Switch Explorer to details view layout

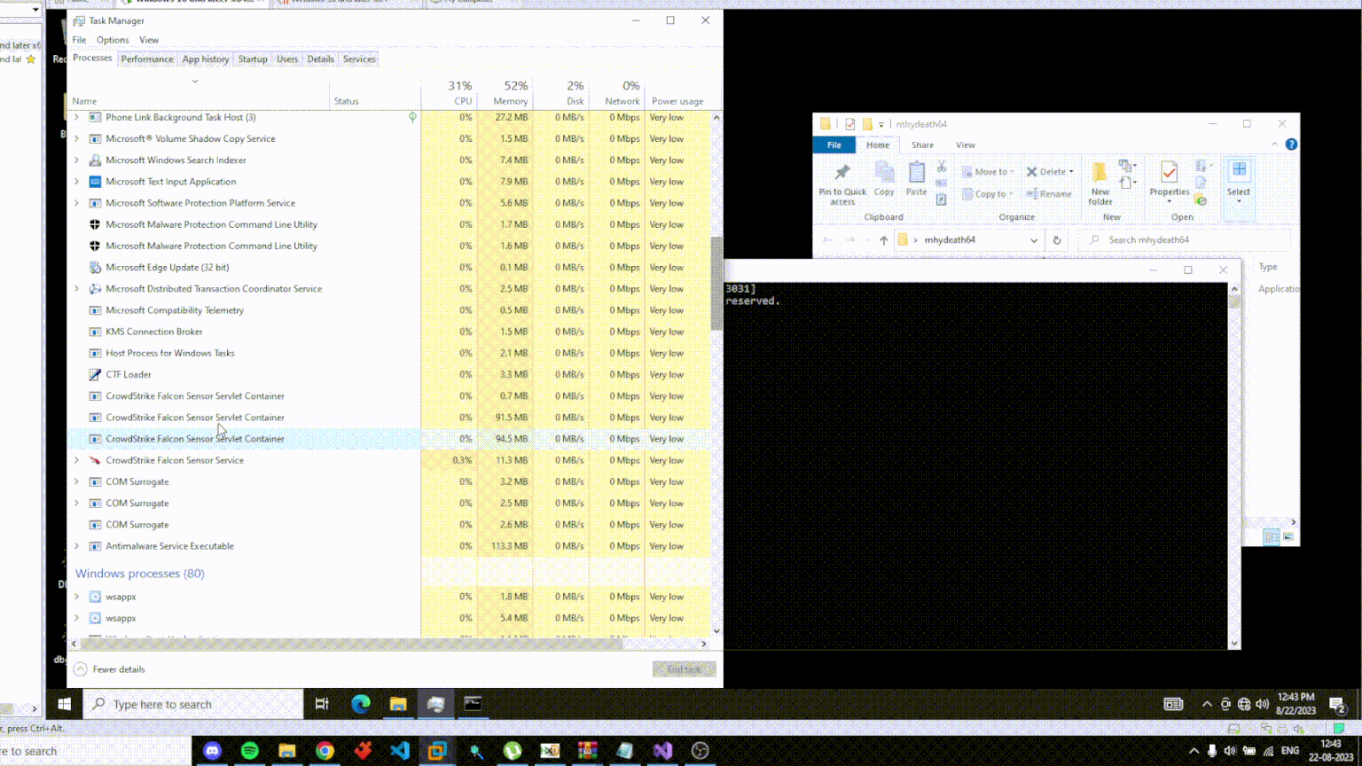(1272, 537)
